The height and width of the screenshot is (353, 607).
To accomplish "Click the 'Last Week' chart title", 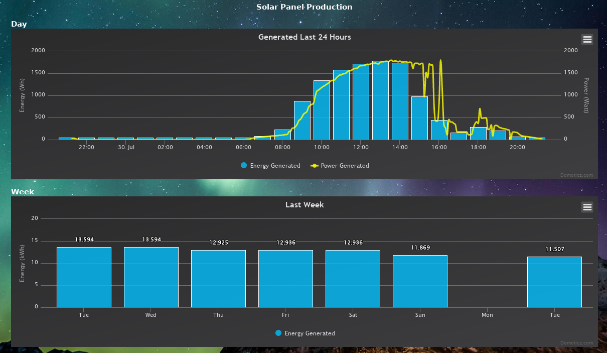I will click(x=305, y=205).
